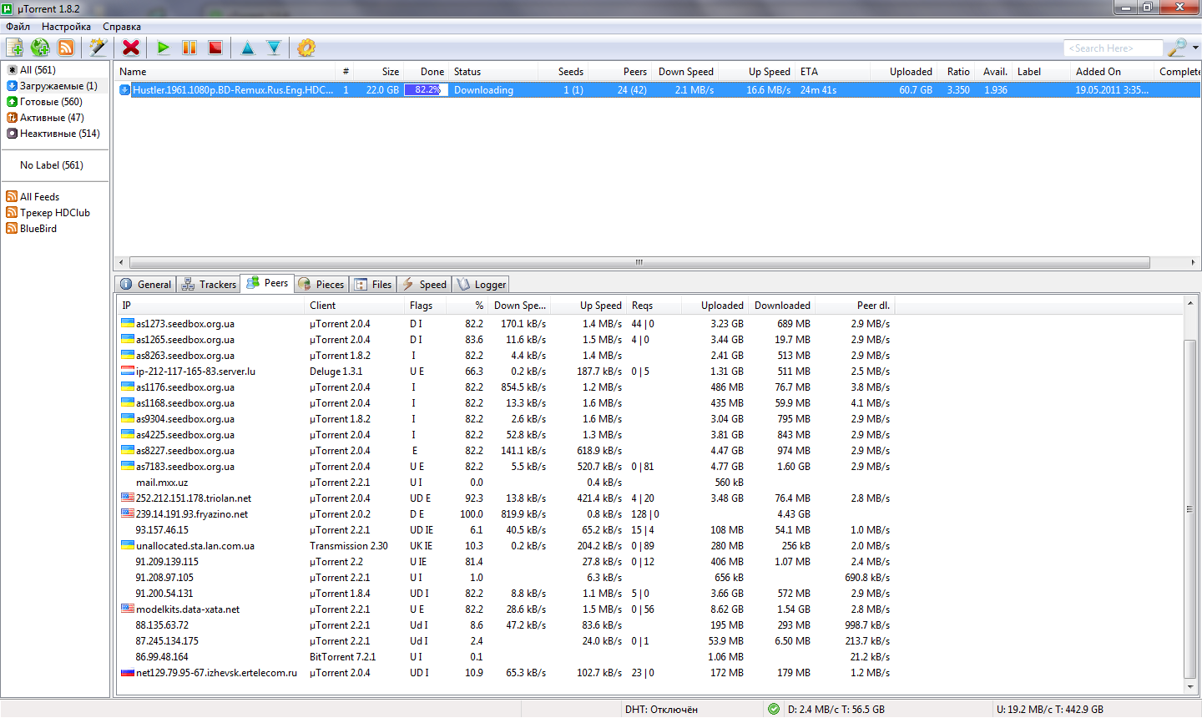This screenshot has width=1202, height=718.
Task: Click the Add Torrent toolbar icon
Action: click(14, 48)
